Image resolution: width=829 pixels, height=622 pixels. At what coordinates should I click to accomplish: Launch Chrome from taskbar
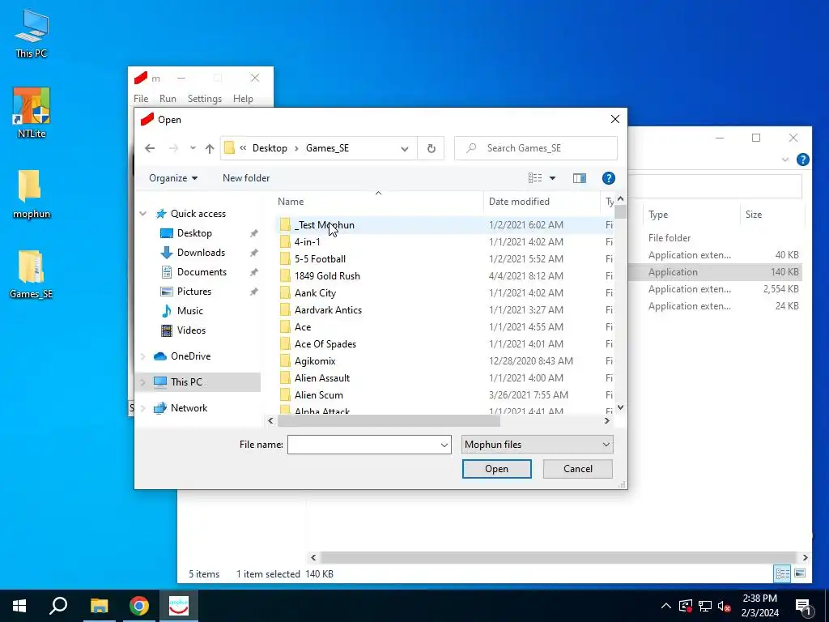click(x=139, y=606)
